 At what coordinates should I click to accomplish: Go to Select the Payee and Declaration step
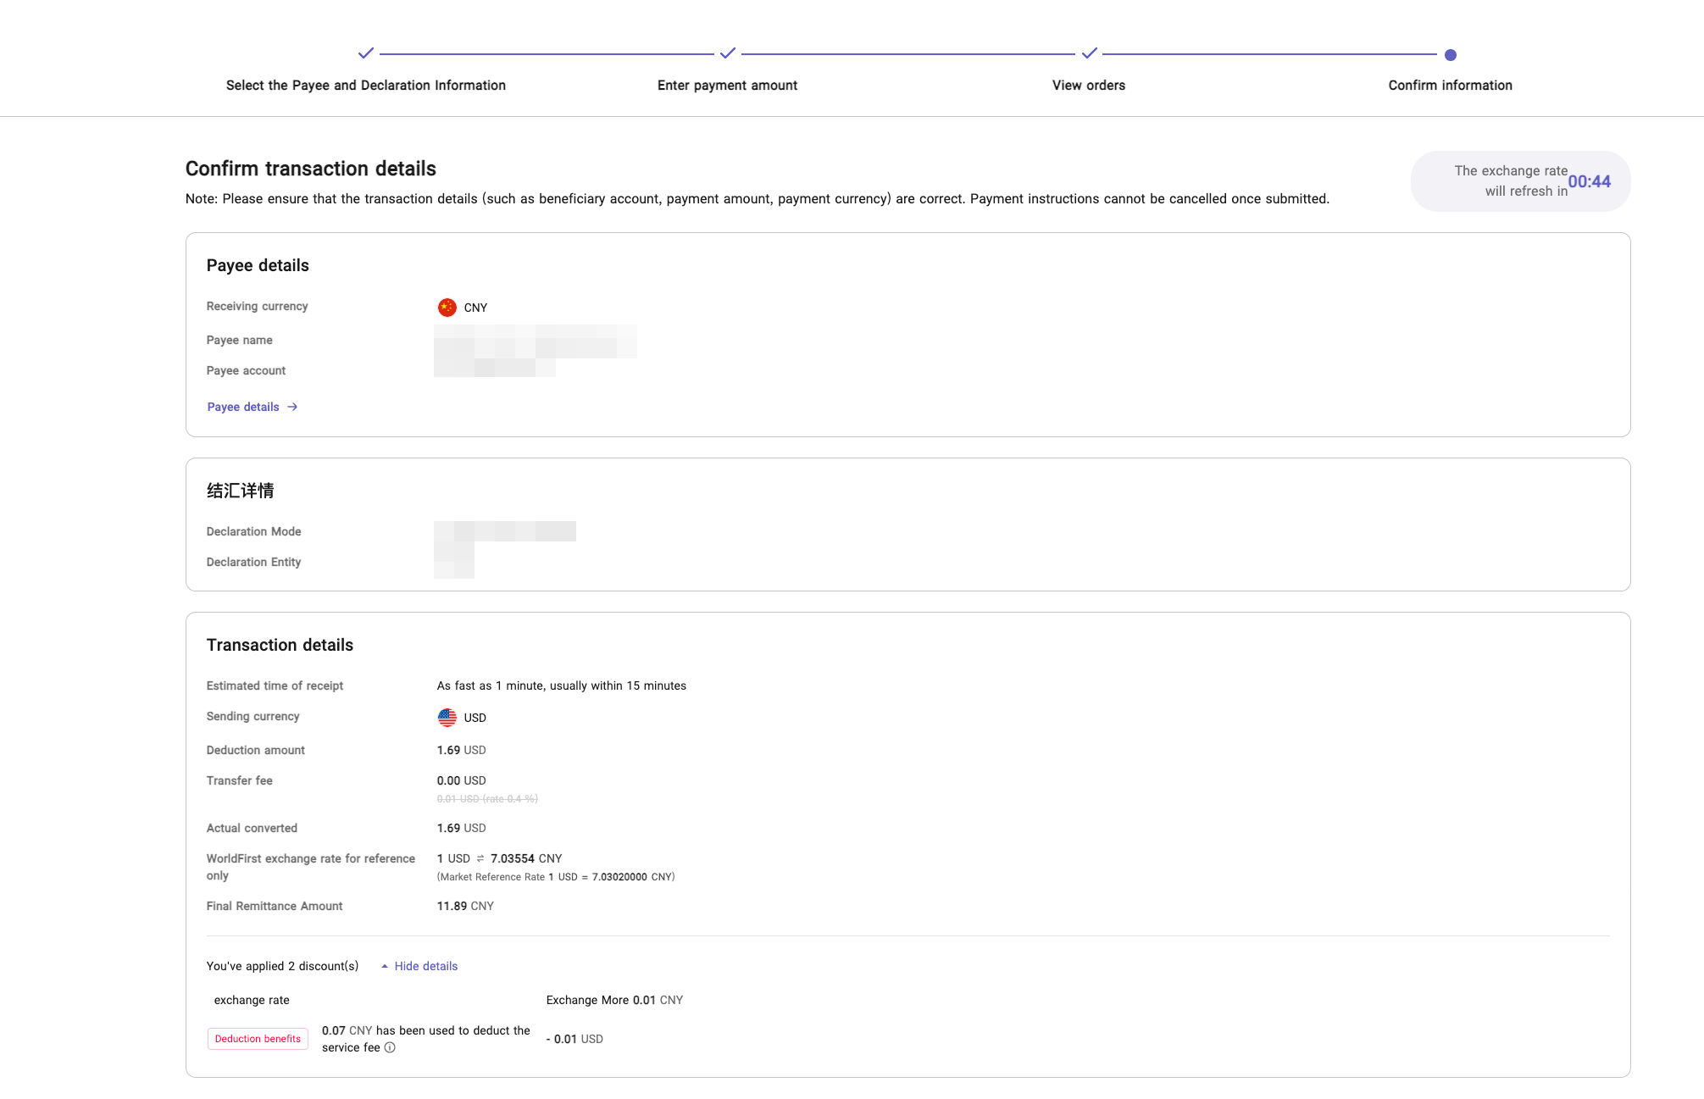pyautogui.click(x=365, y=86)
